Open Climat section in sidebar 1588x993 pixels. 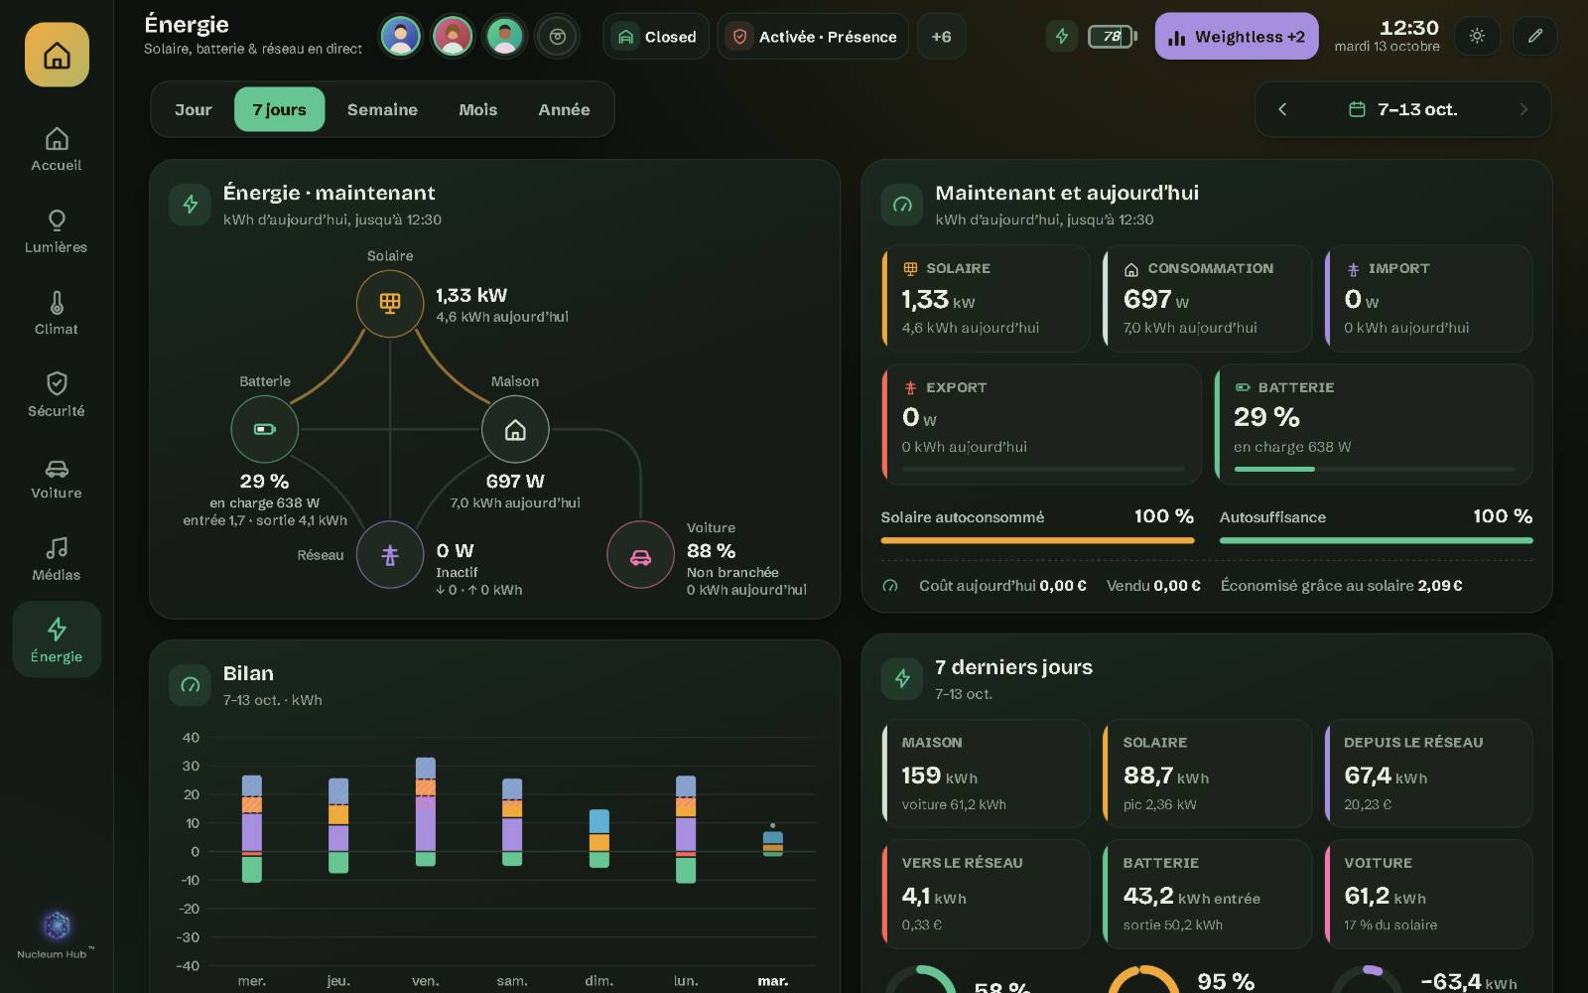tap(57, 314)
